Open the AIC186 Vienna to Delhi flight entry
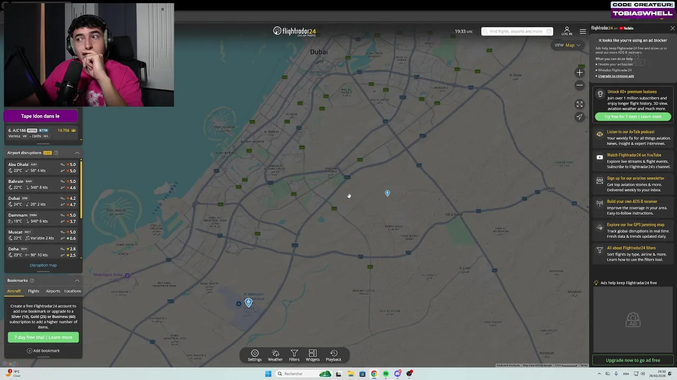Image resolution: width=677 pixels, height=380 pixels. coord(42,133)
